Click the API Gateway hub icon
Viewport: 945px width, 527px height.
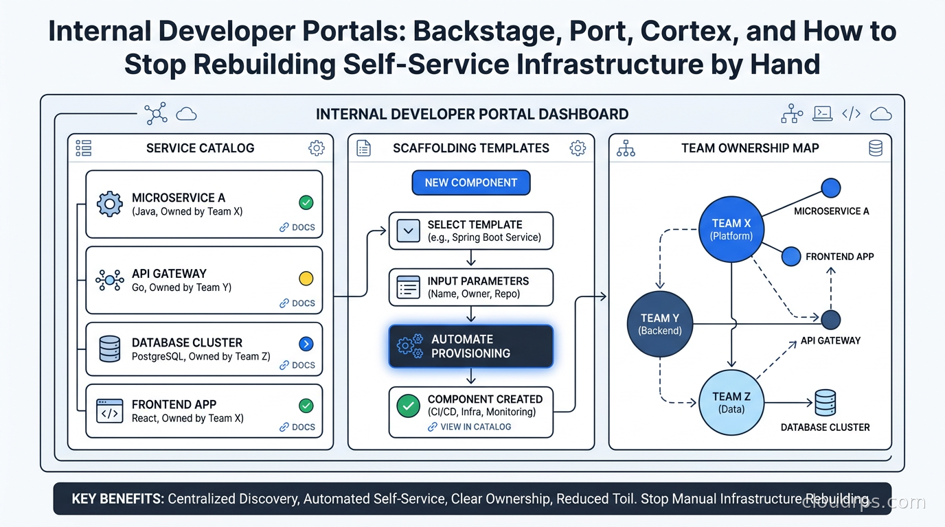point(110,280)
